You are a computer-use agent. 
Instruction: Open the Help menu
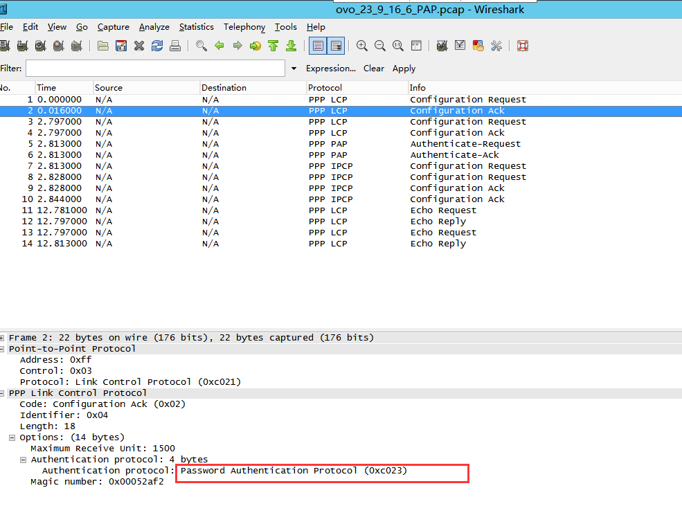tap(316, 27)
